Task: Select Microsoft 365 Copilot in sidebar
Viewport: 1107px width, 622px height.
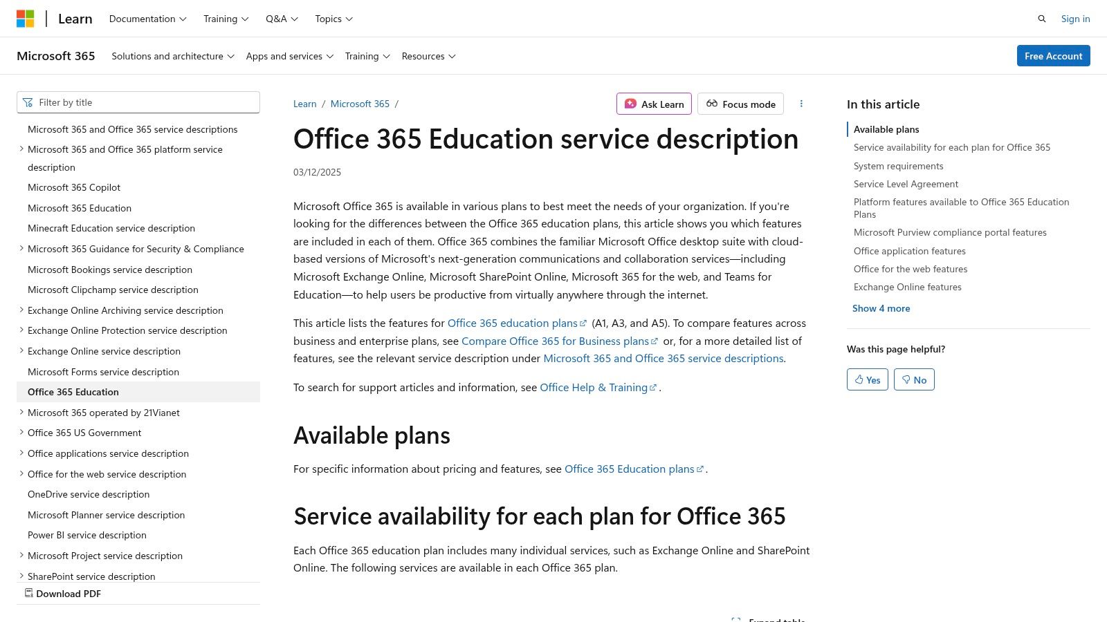Action: click(74, 187)
